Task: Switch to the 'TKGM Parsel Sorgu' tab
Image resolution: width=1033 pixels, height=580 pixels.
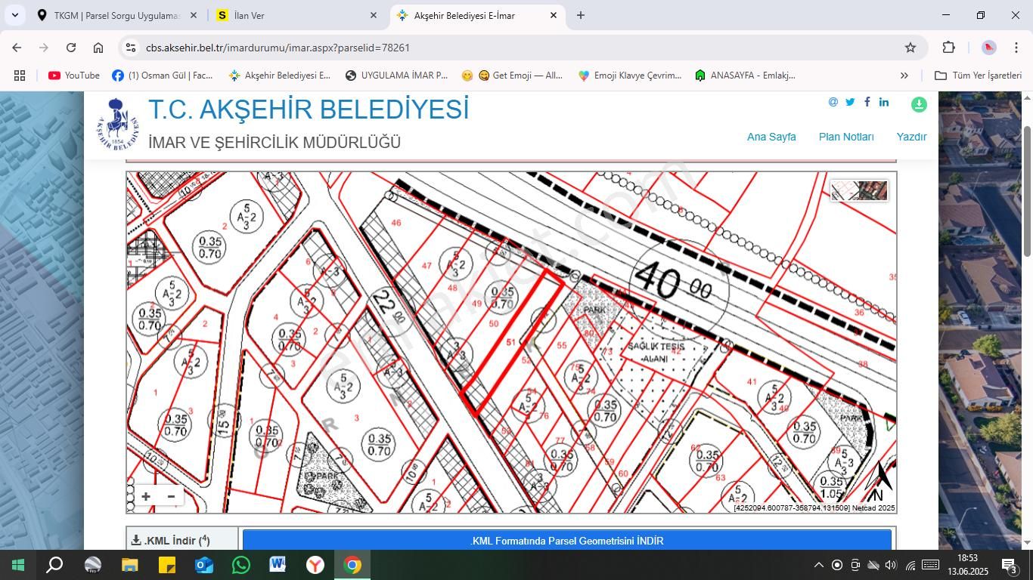Action: click(x=117, y=15)
